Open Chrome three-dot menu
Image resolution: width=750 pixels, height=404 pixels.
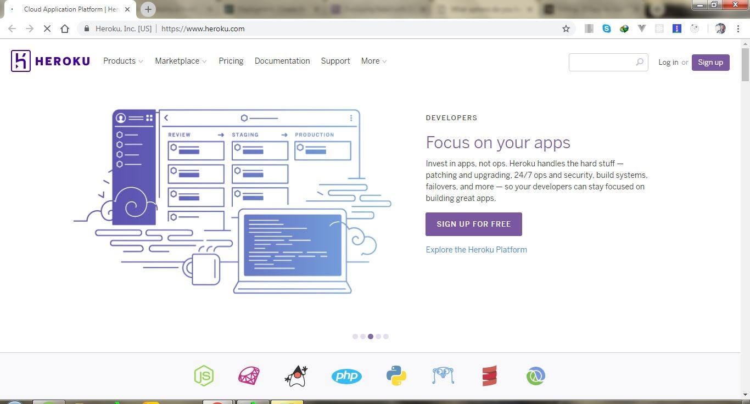point(738,29)
